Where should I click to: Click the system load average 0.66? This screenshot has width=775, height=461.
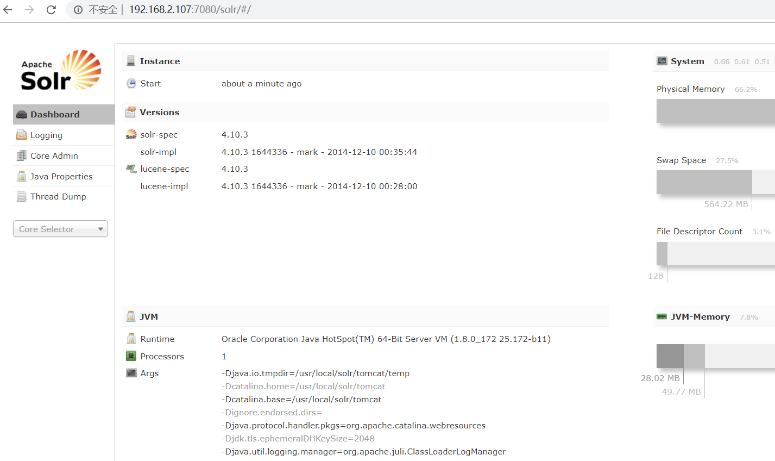(x=722, y=62)
